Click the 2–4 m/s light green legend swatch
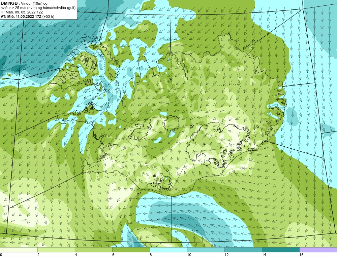The image size is (337, 257). tap(56, 250)
